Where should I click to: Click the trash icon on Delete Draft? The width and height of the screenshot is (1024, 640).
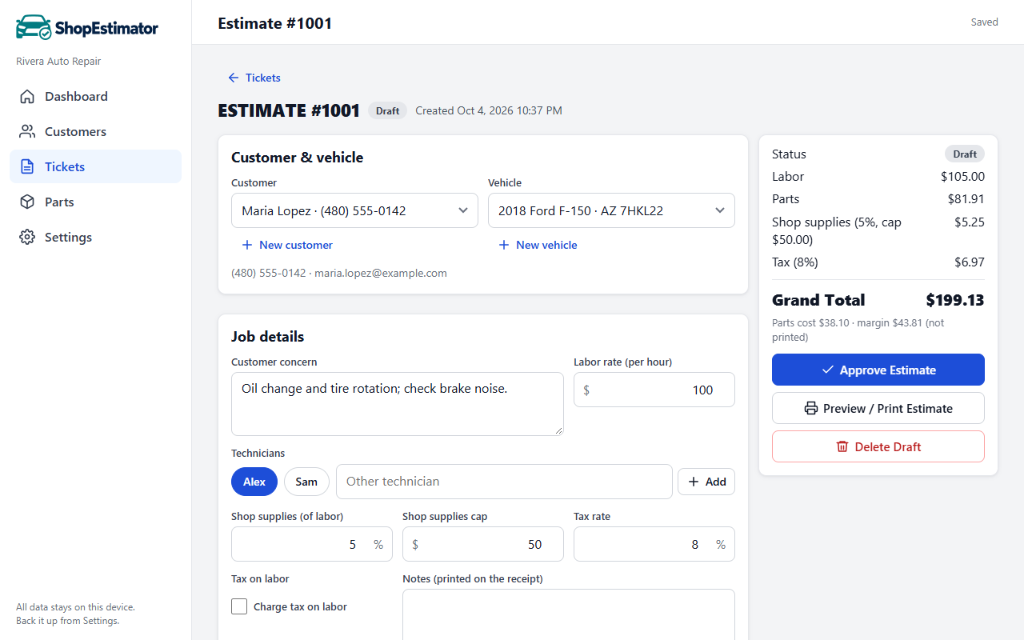coord(842,446)
